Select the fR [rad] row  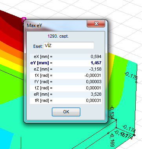(66, 100)
